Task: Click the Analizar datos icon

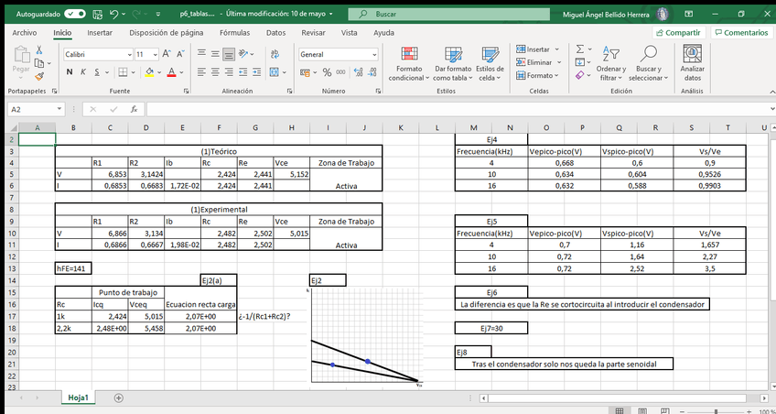Action: coord(692,62)
